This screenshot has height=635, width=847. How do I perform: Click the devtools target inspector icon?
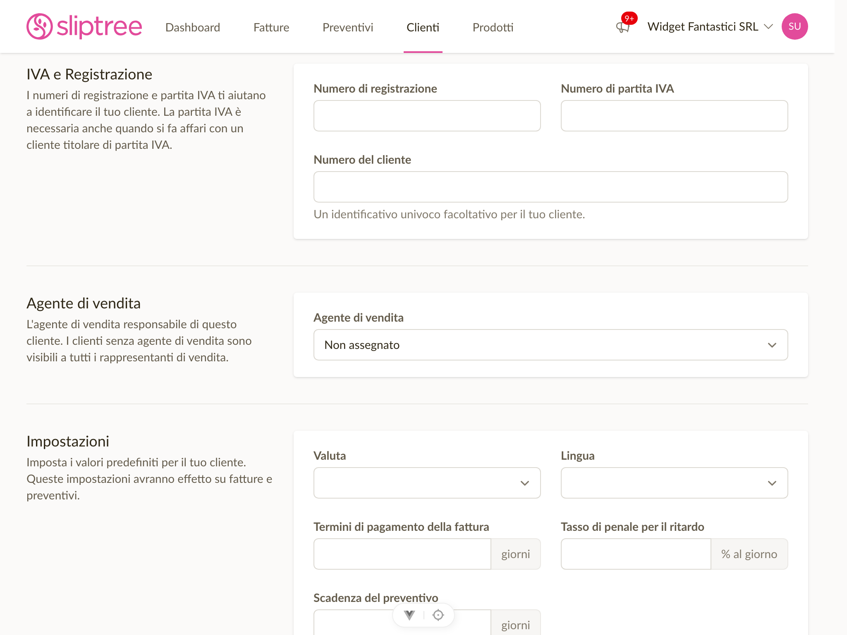[x=438, y=615]
